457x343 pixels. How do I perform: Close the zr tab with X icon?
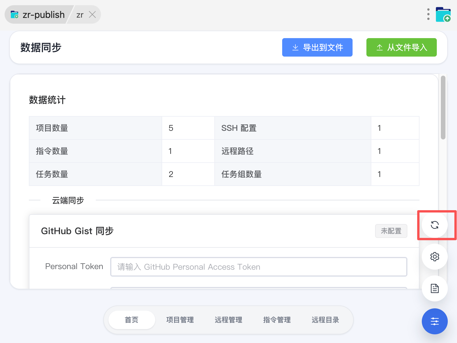pos(92,14)
